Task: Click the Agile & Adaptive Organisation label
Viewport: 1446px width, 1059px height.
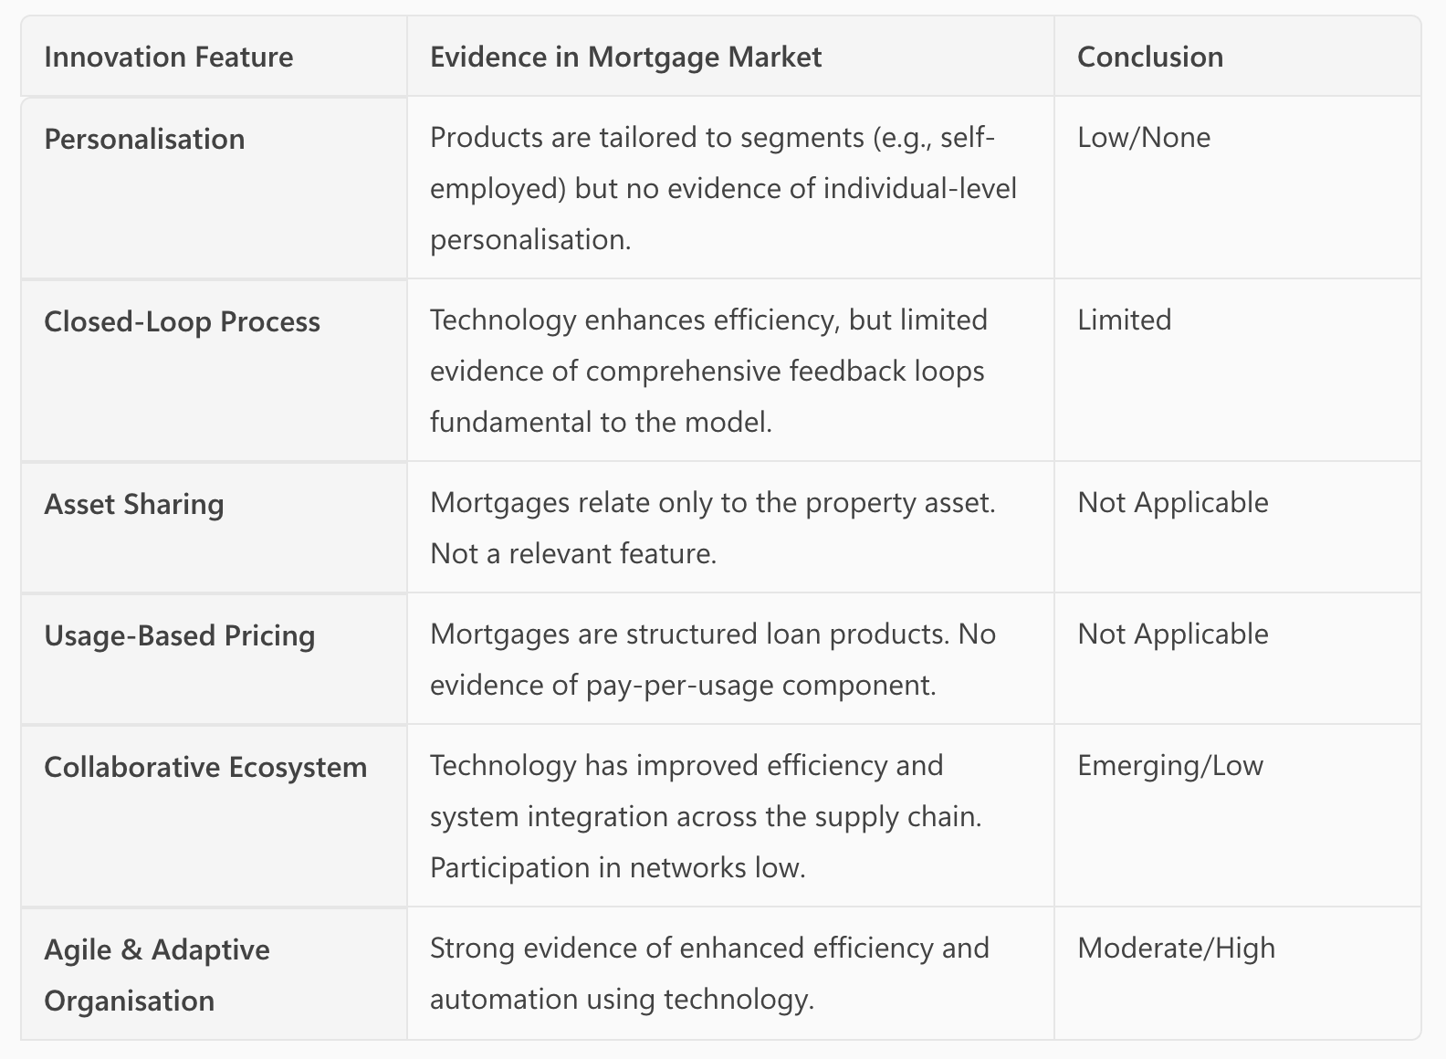Action: [x=157, y=975]
